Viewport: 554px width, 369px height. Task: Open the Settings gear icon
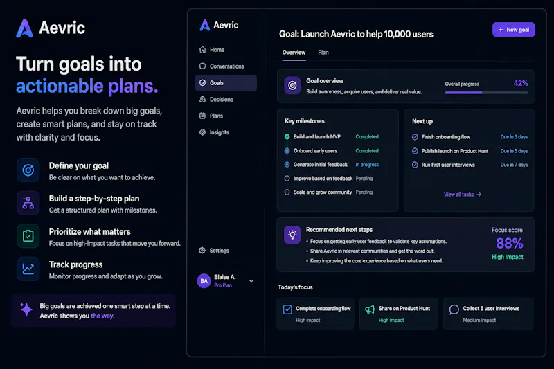[x=202, y=251]
